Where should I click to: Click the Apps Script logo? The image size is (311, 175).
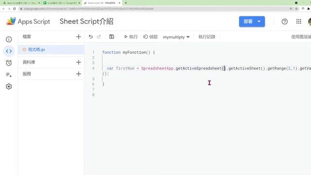[x=28, y=21]
